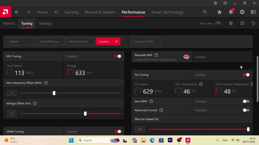Click the Resizable BAR brain icon
The image size is (259, 145).
click(186, 57)
